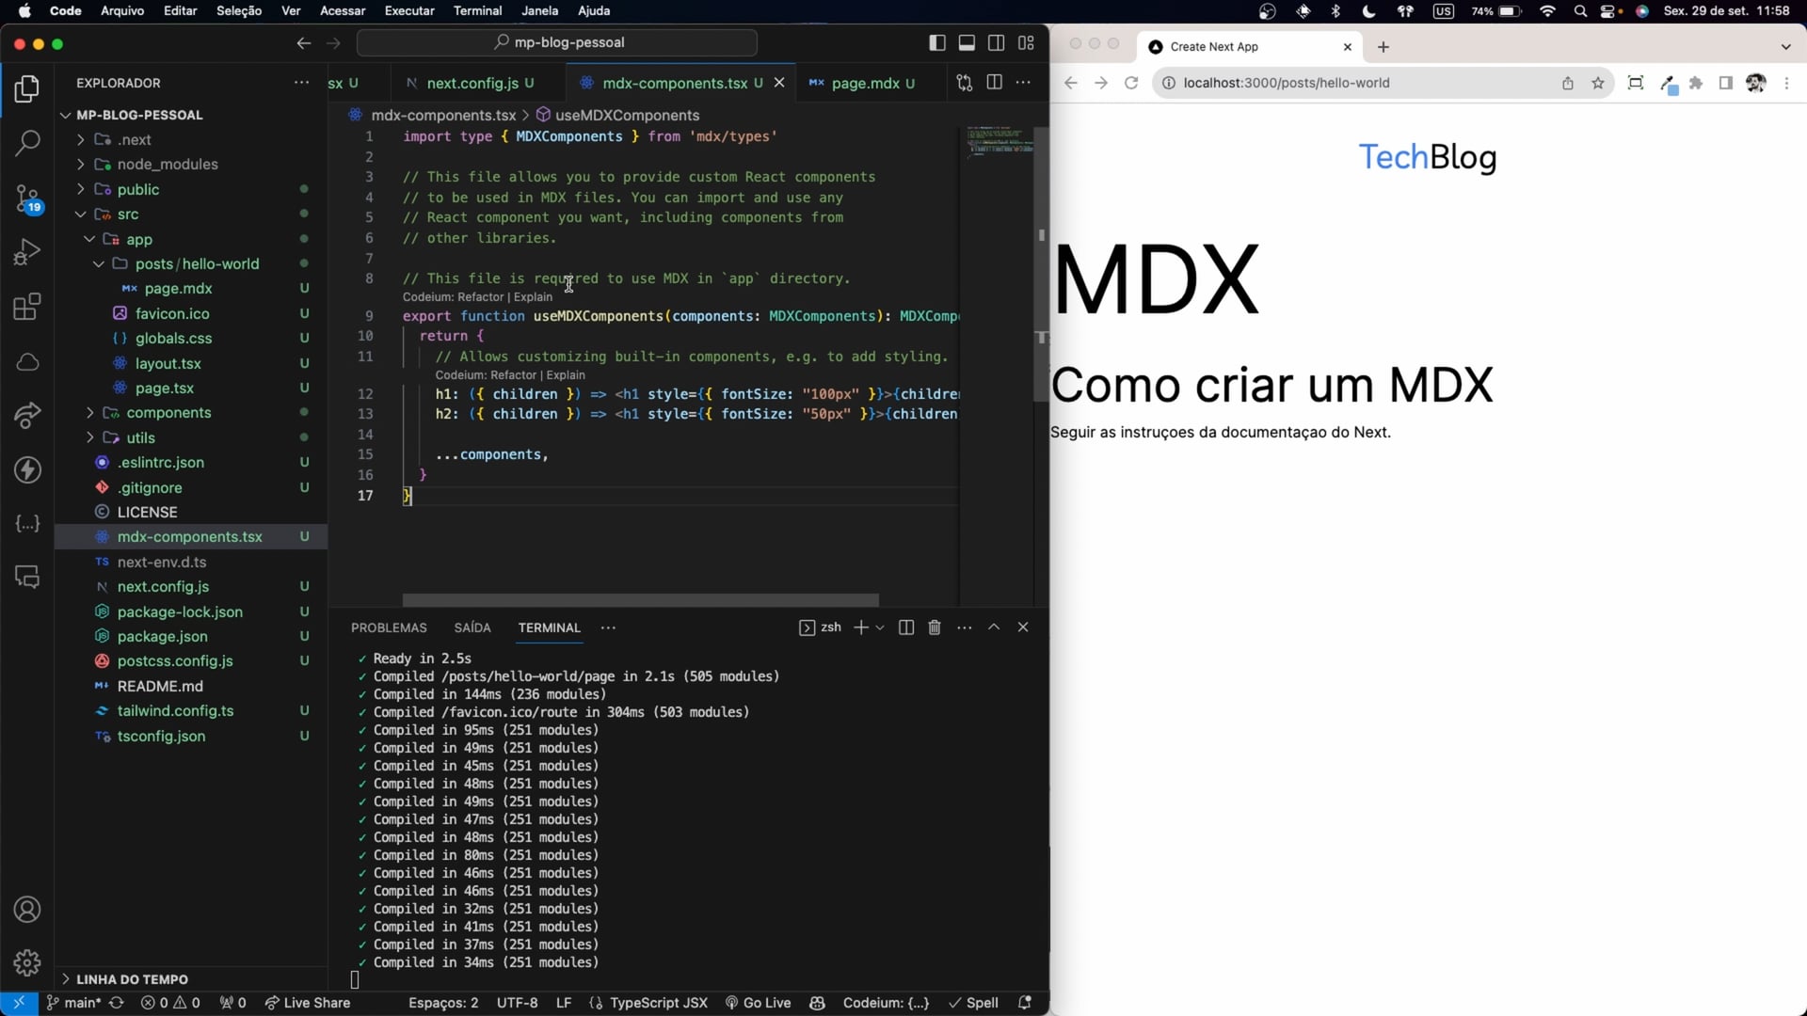This screenshot has width=1807, height=1016.
Task: Open the Manage gear icon
Action: point(27,962)
